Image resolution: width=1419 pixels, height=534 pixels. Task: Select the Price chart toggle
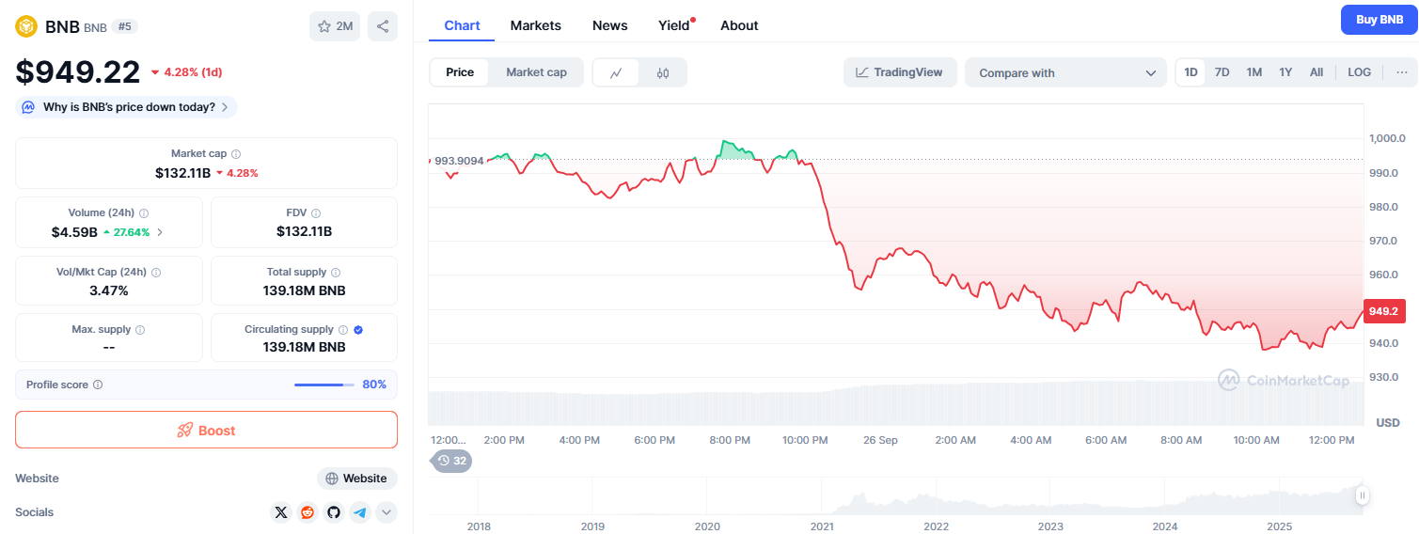460,72
